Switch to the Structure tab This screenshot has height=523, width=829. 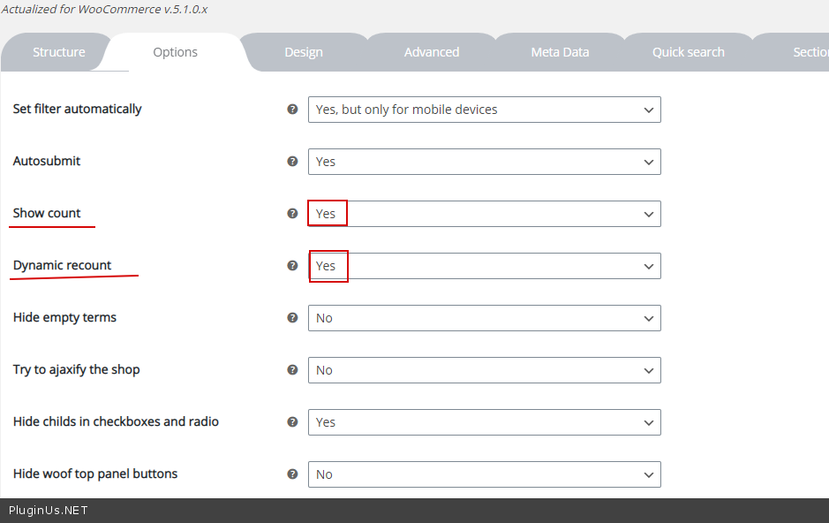pyautogui.click(x=59, y=52)
